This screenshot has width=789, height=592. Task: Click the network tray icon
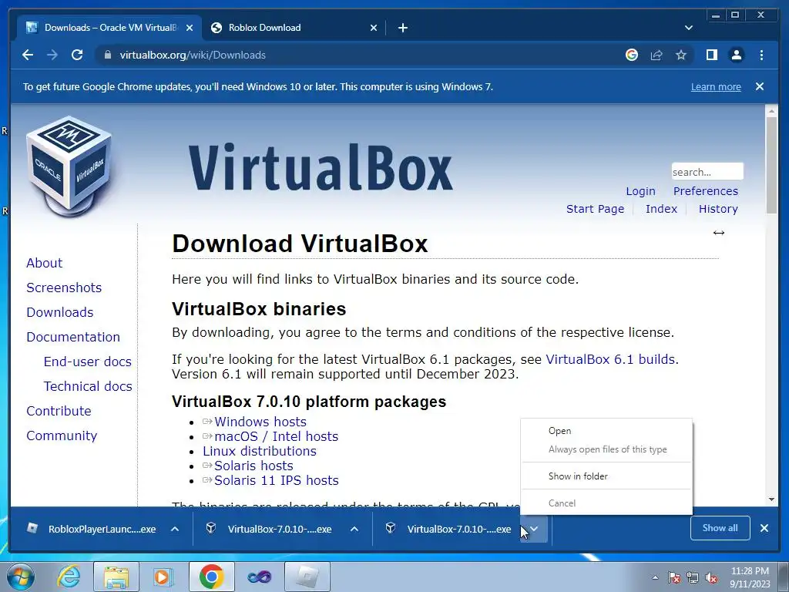pyautogui.click(x=693, y=577)
